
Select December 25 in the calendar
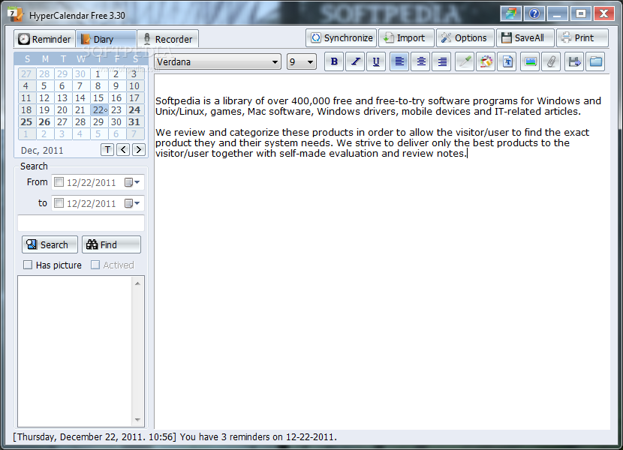(26, 122)
